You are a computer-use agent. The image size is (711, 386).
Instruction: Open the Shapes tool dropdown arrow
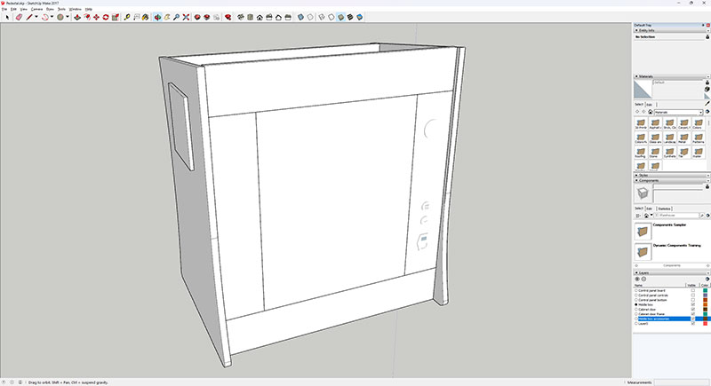coord(68,17)
